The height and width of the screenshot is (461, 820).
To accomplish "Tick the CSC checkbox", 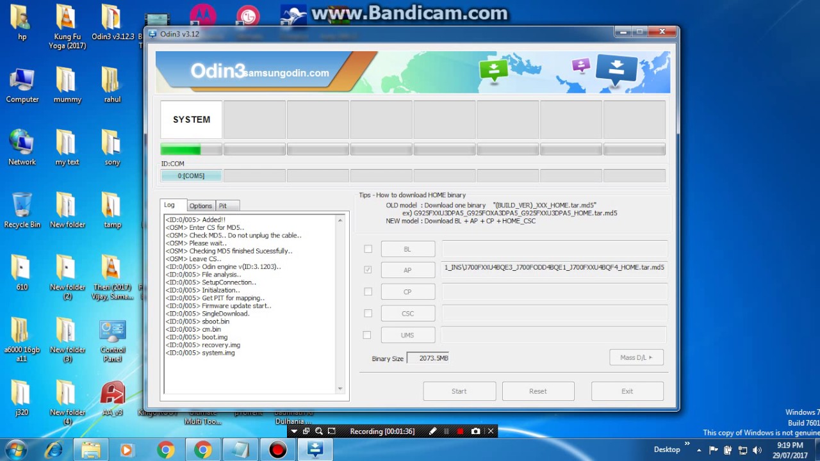I will coord(368,313).
